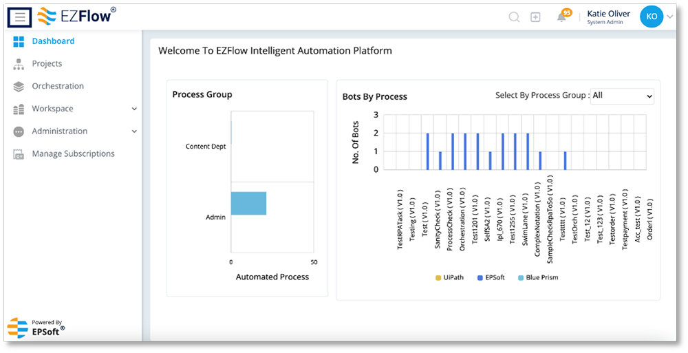Click the Admin axis label
The image size is (688, 353).
click(x=215, y=217)
